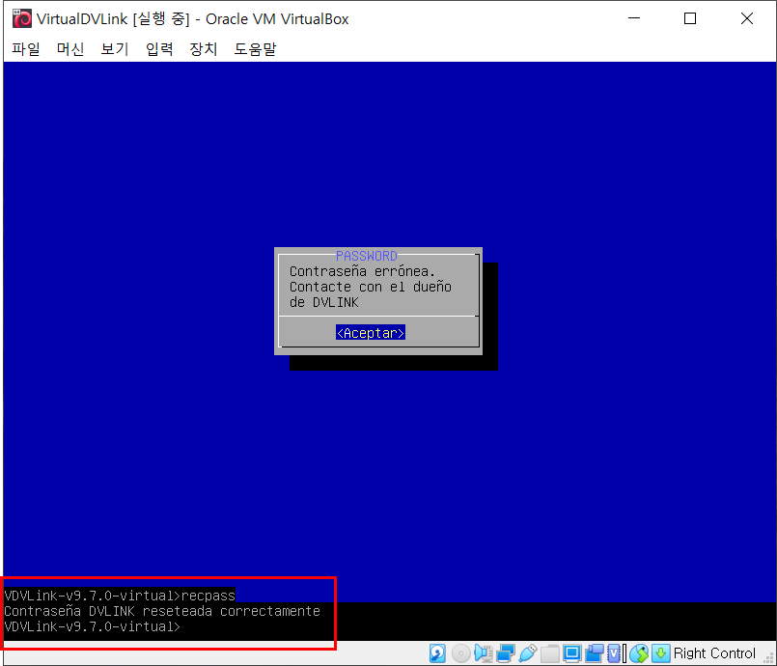Click the mouse integration status icon
This screenshot has height=666, width=777.
click(x=639, y=653)
